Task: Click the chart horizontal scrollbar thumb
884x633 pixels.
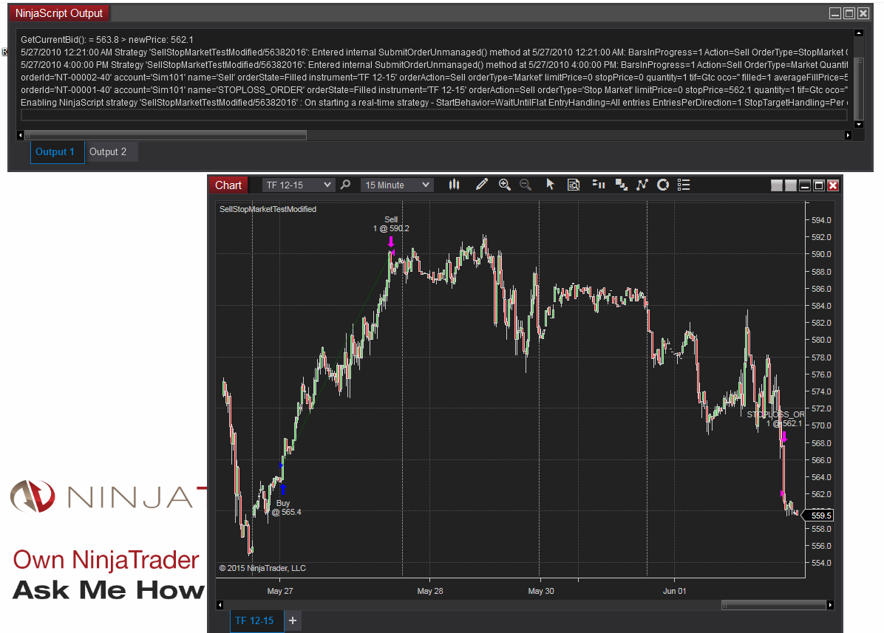Action: [x=773, y=605]
